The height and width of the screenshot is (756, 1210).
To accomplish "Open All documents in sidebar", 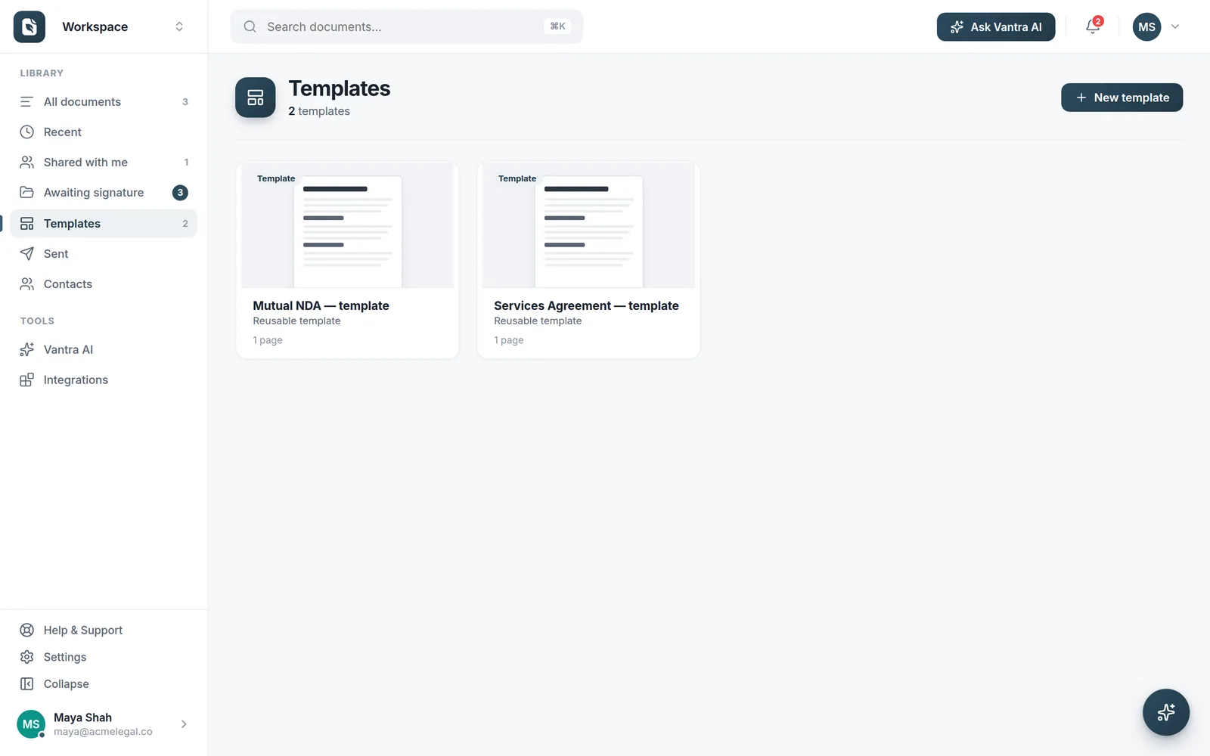I will 104,102.
